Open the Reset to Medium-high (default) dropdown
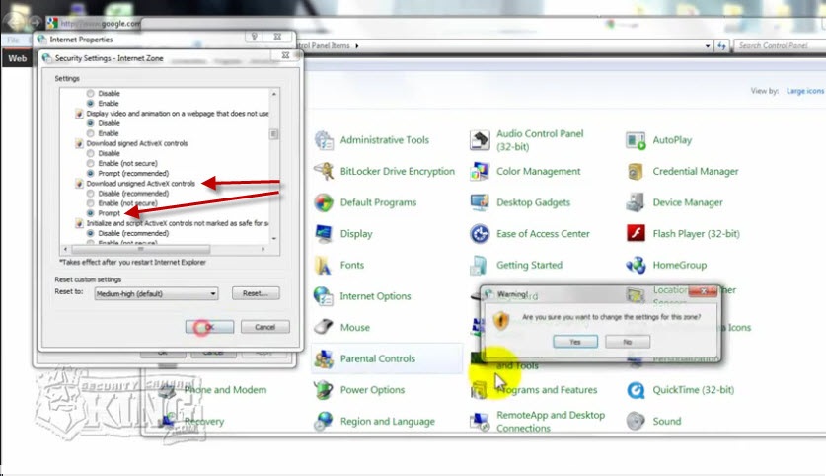This screenshot has width=826, height=476. point(156,293)
